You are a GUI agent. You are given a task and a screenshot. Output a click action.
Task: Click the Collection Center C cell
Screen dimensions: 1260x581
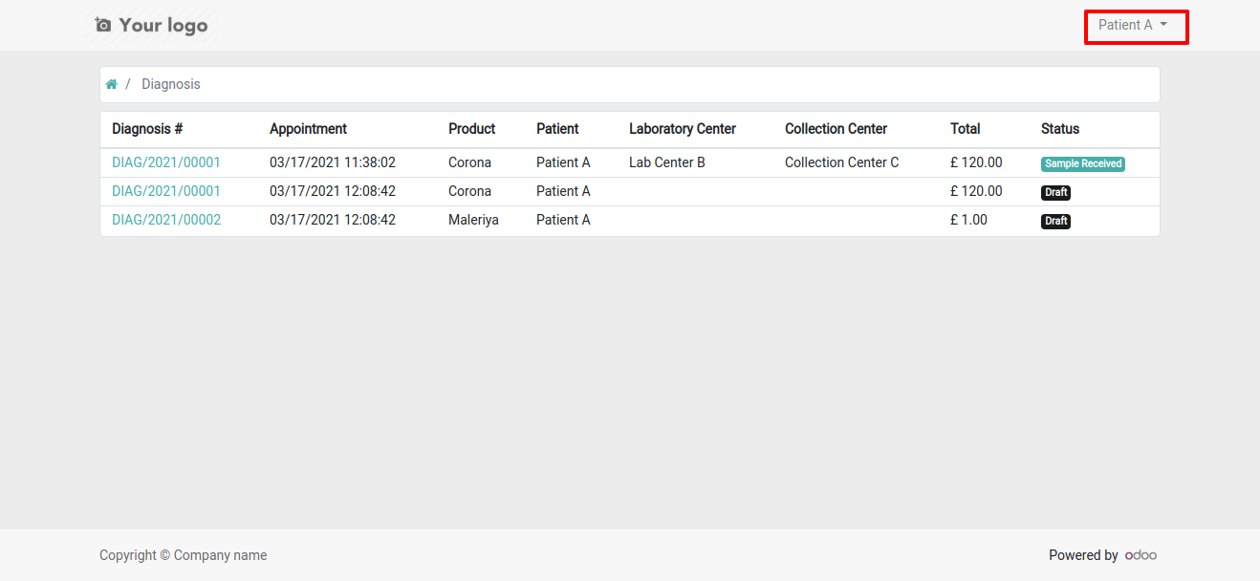[842, 162]
